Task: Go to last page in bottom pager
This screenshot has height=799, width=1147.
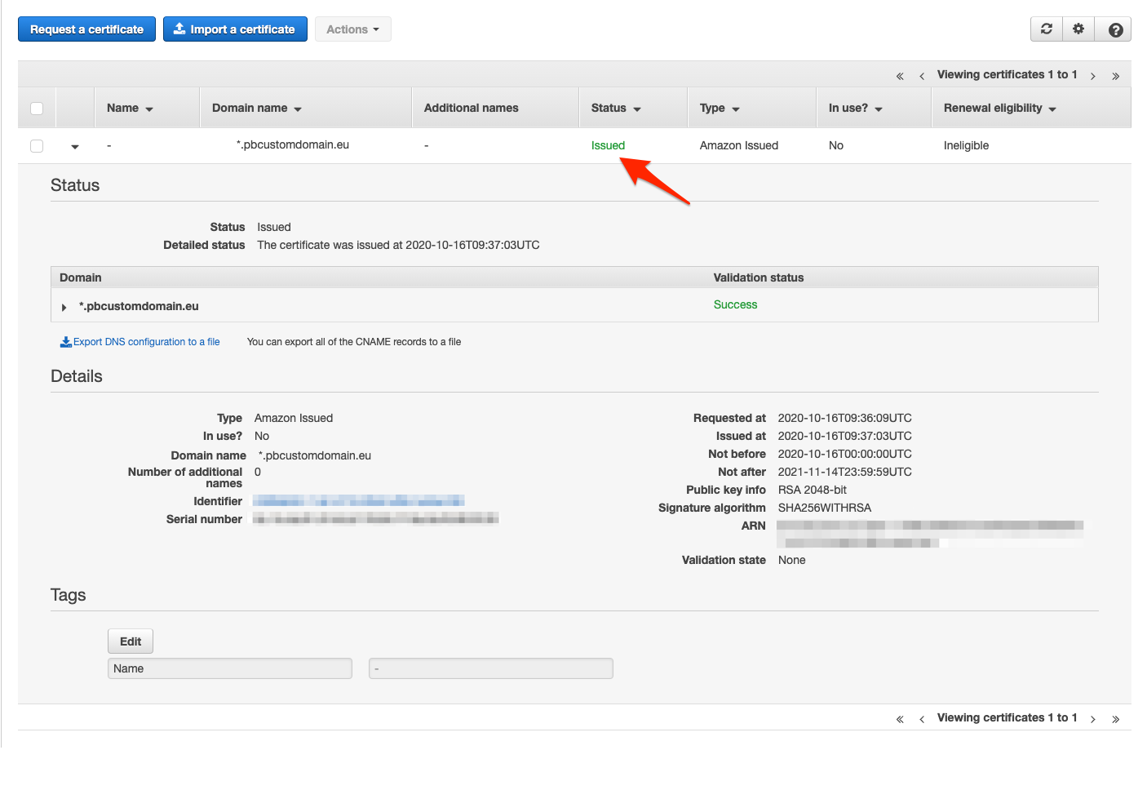Action: pos(1115,719)
